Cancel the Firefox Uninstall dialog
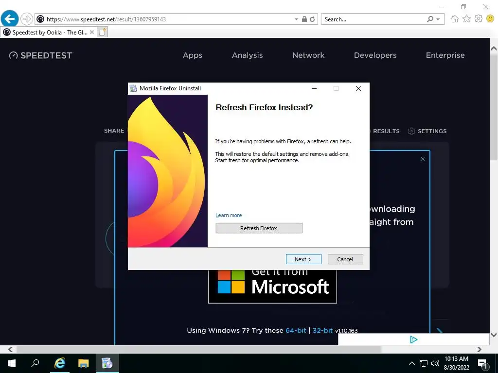Viewport: 498px width, 373px height. 345,259
